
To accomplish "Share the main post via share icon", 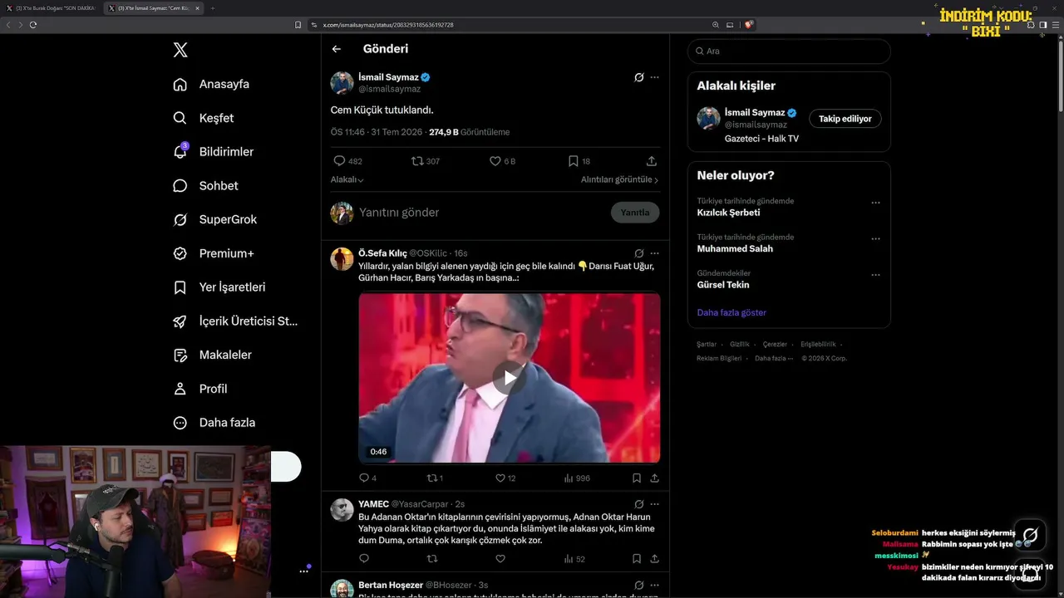I will 652,161.
